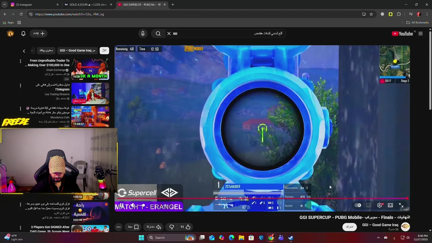Screen dimensions: 432x243
Task: Click the Create plus button
Action: click(38, 33)
